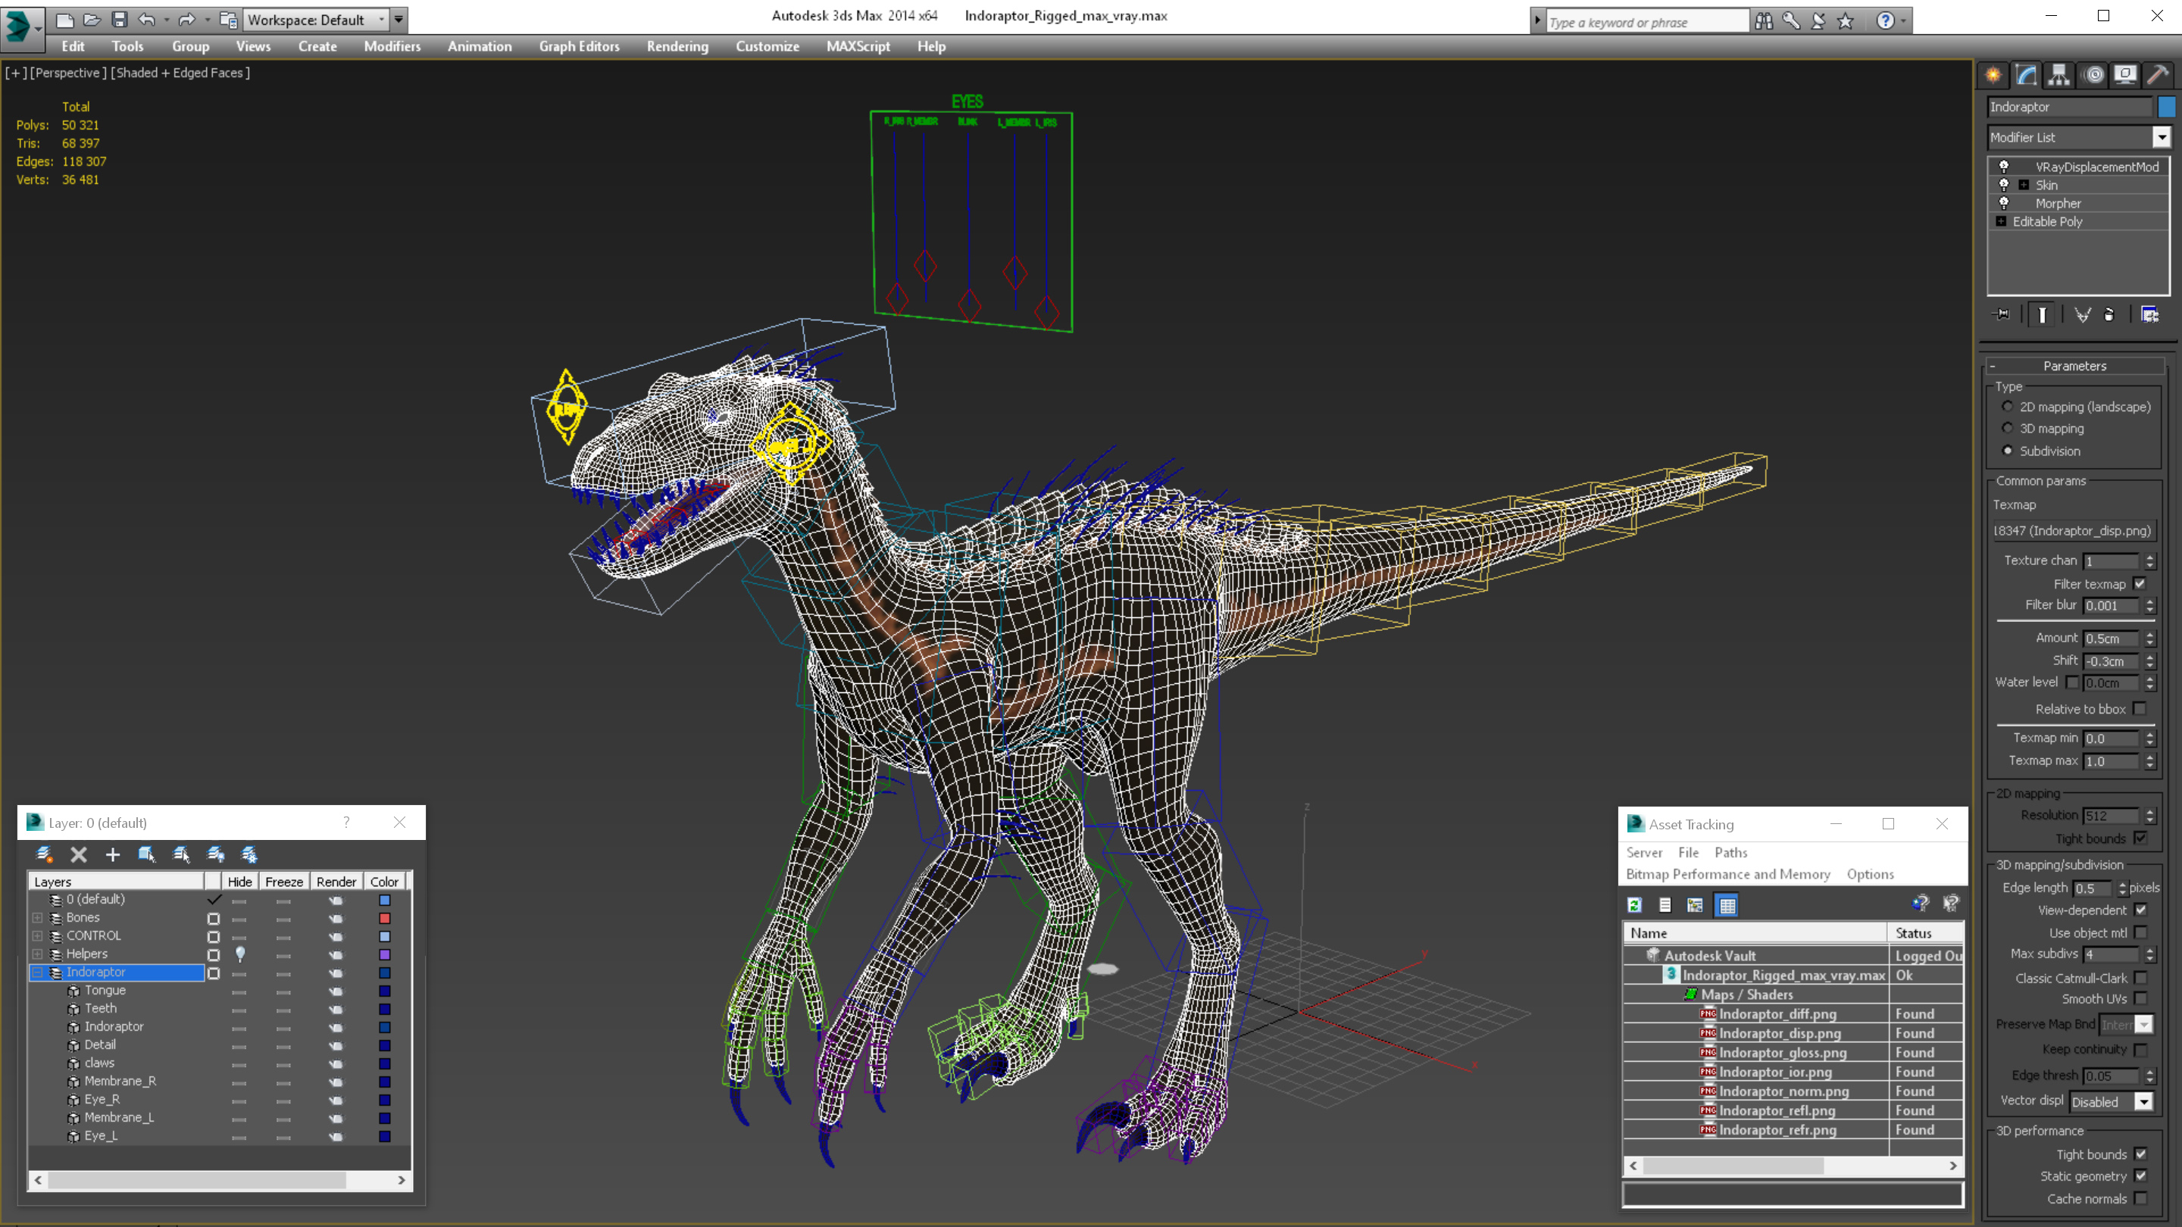Image resolution: width=2182 pixels, height=1227 pixels.
Task: Select 3D mapping radio button
Action: pyautogui.click(x=2008, y=429)
